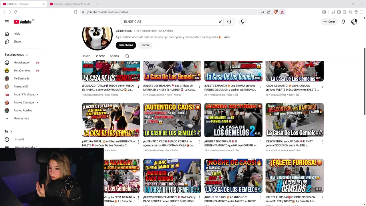Switch to the Carlos le regala browser tab

pos(70,4)
